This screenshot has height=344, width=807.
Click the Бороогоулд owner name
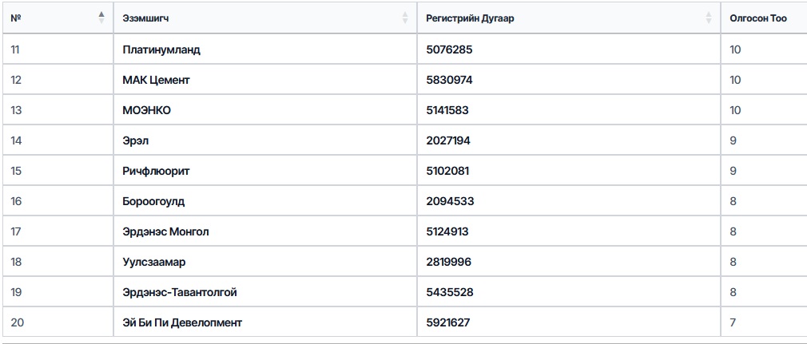coord(154,201)
